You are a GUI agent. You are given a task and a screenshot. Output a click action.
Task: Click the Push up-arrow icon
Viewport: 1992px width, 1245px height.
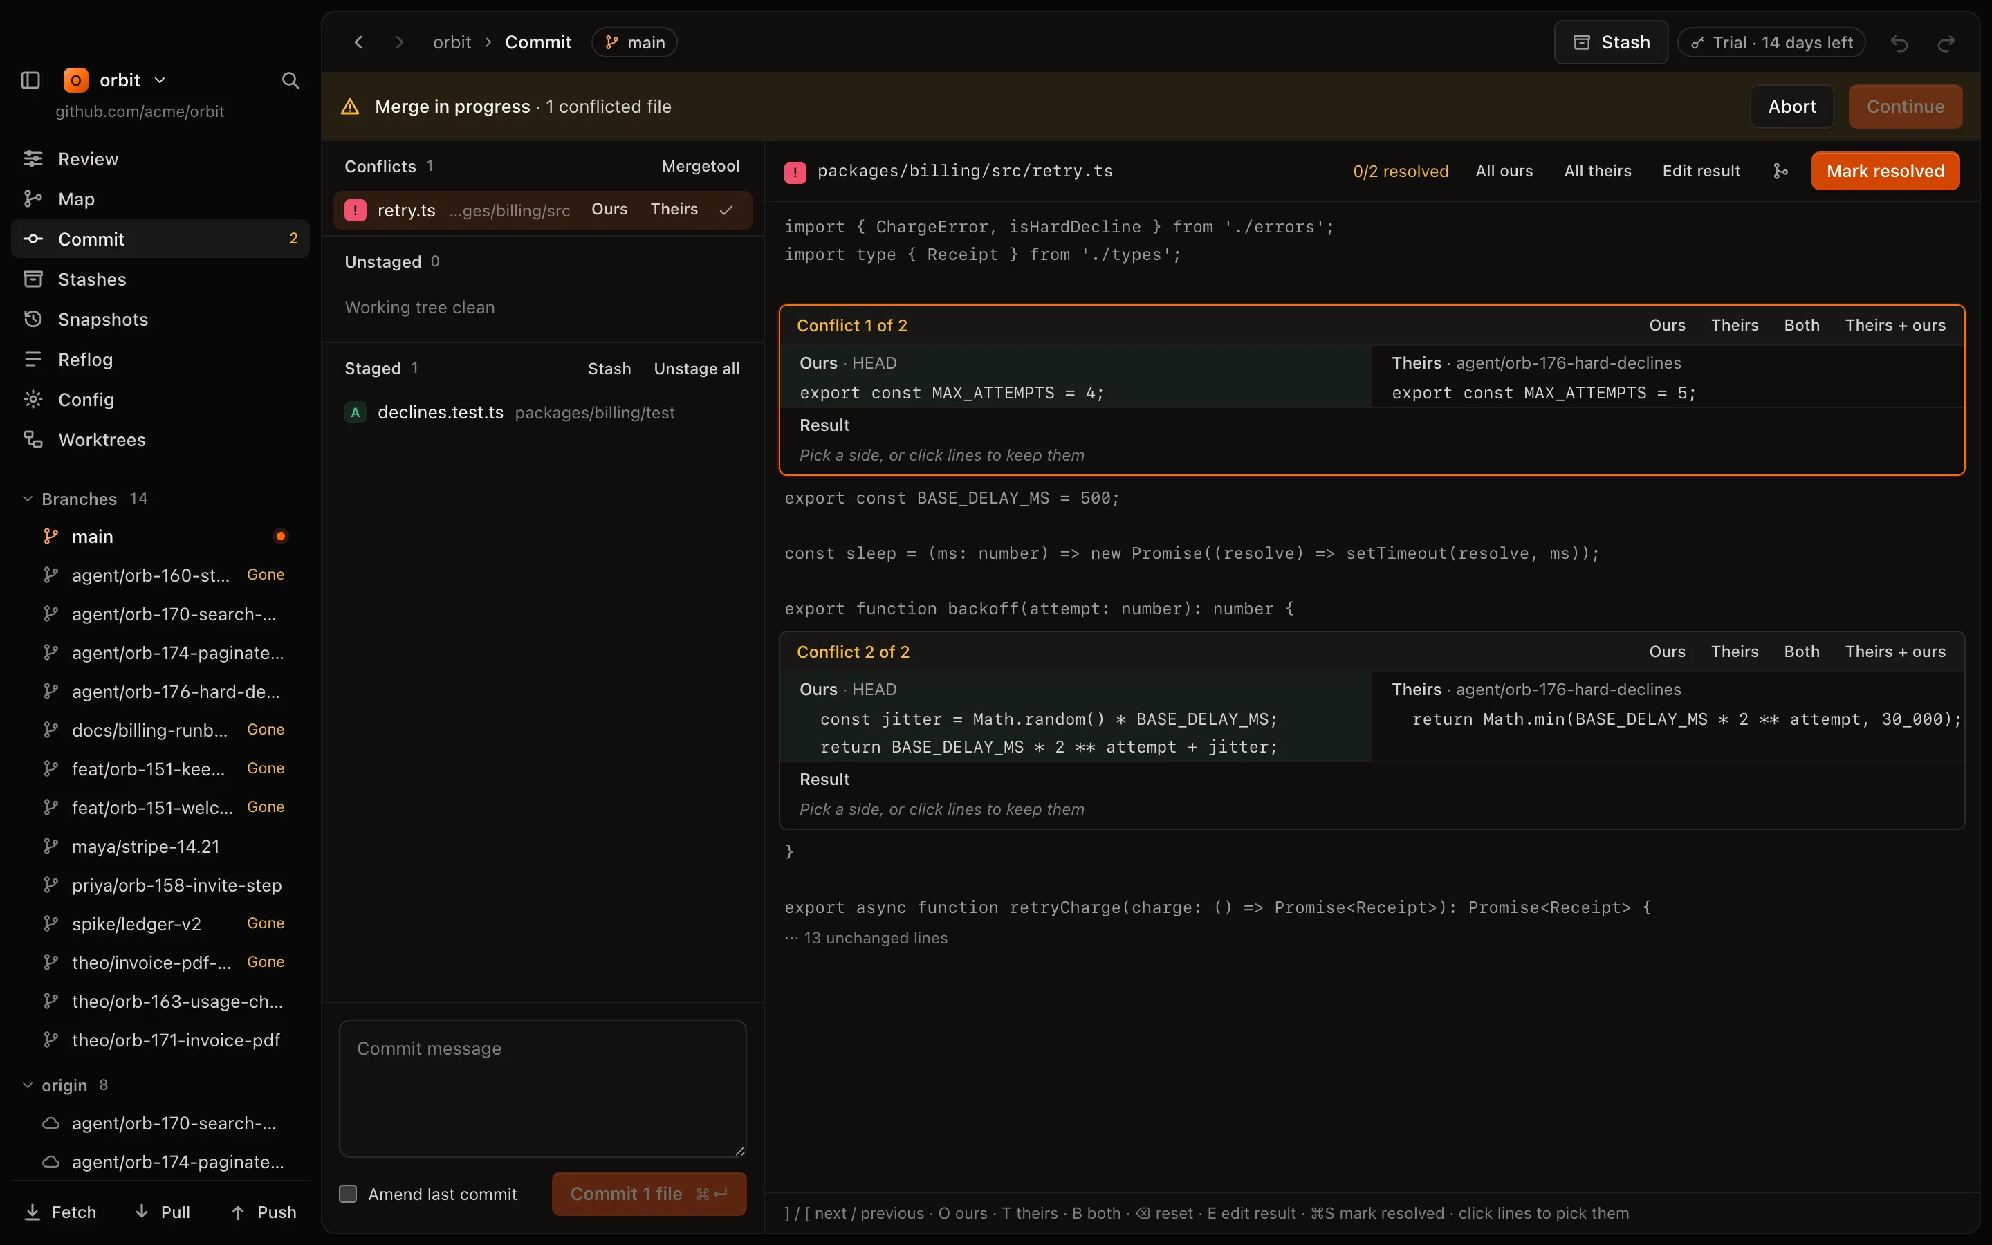[x=238, y=1212]
